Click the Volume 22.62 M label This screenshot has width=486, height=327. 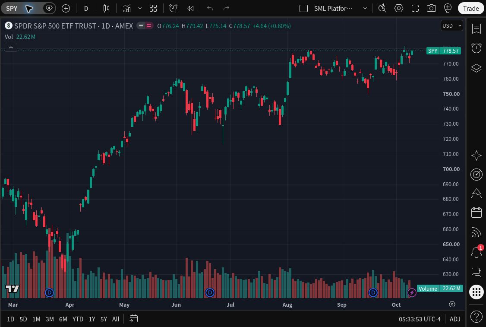coord(440,289)
